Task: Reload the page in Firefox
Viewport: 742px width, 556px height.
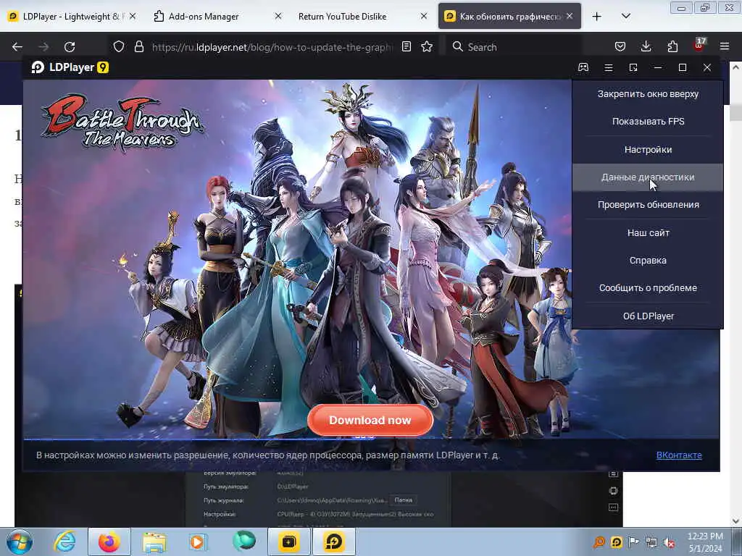Action: click(x=70, y=47)
